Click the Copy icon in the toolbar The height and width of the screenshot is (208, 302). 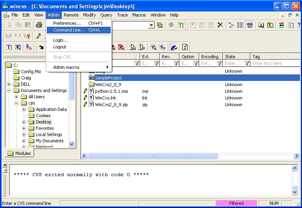(x=19, y=25)
